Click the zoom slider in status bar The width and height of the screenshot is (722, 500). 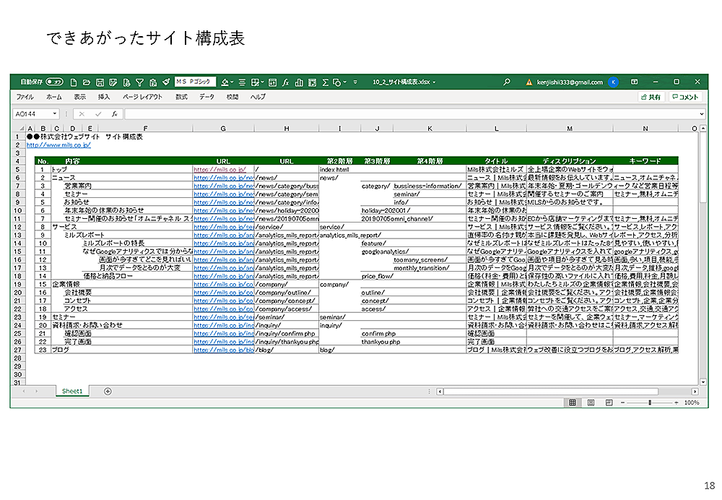(650, 402)
